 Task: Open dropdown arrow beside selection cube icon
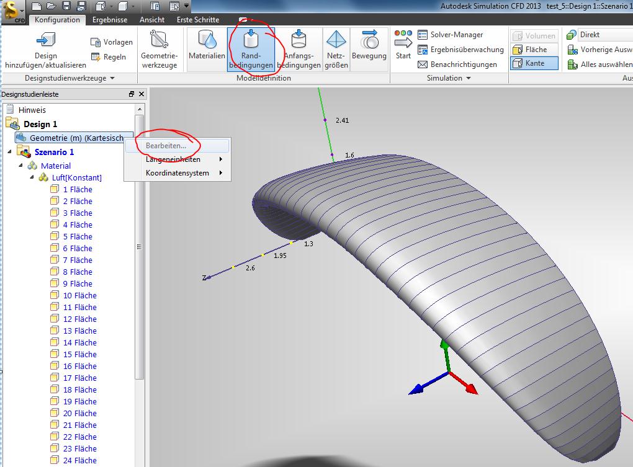point(112,6)
